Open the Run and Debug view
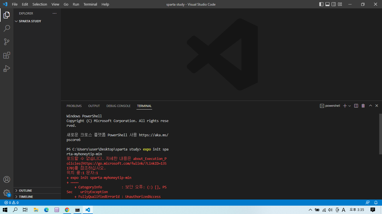Viewport: 382px width, 214px height. (x=7, y=69)
